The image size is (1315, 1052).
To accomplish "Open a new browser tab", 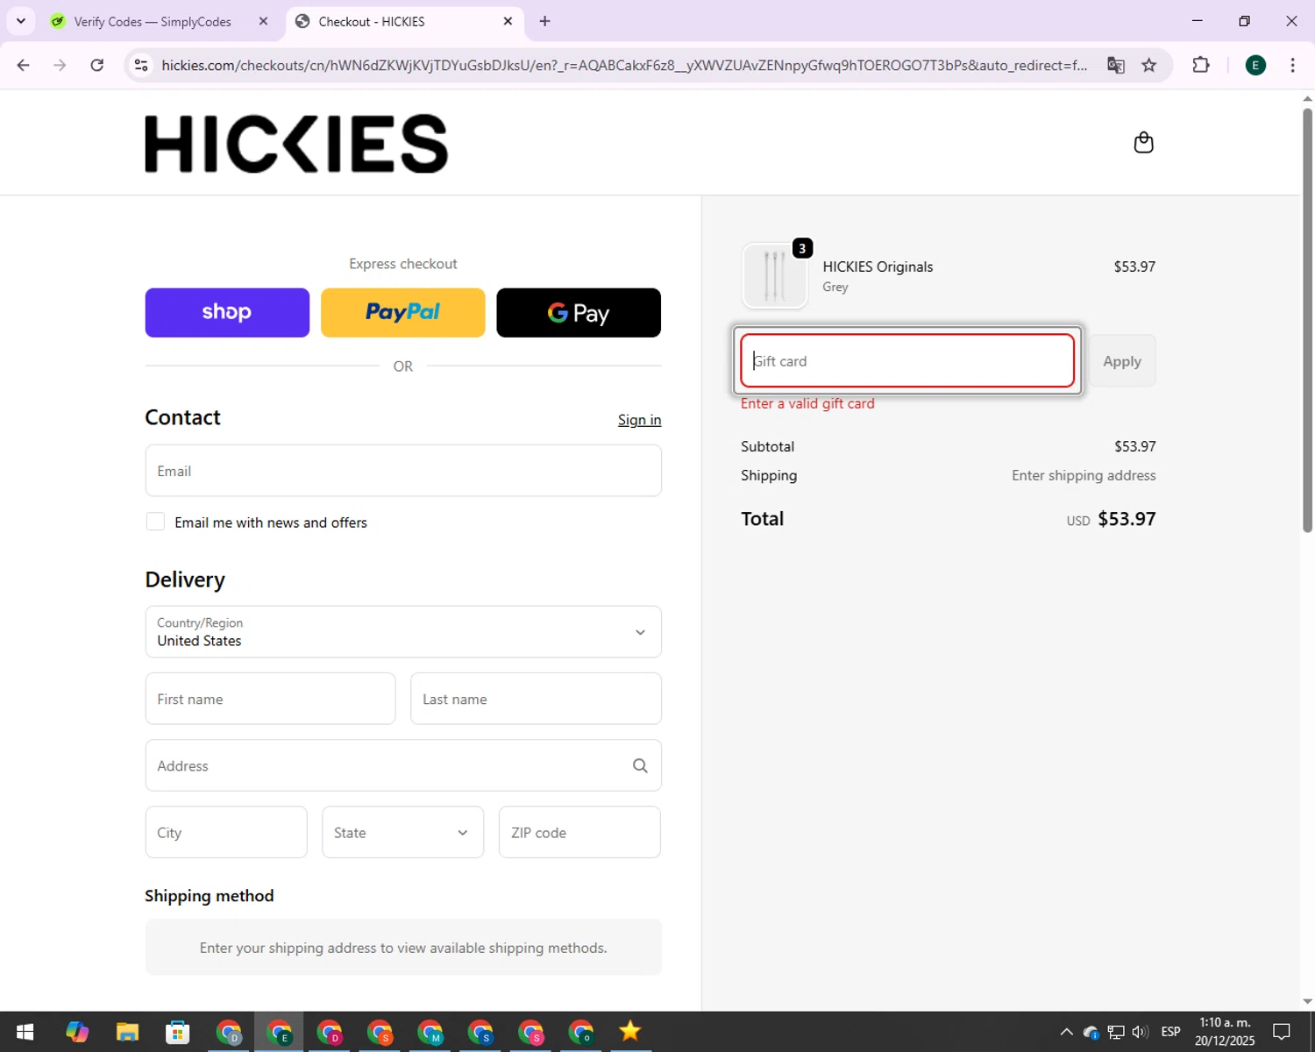I will [544, 22].
